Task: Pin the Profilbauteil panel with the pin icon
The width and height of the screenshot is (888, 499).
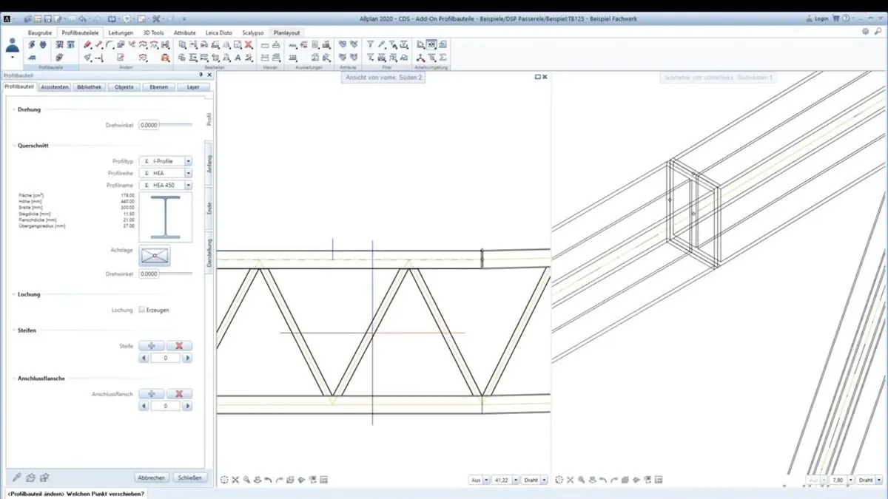Action: [201, 75]
